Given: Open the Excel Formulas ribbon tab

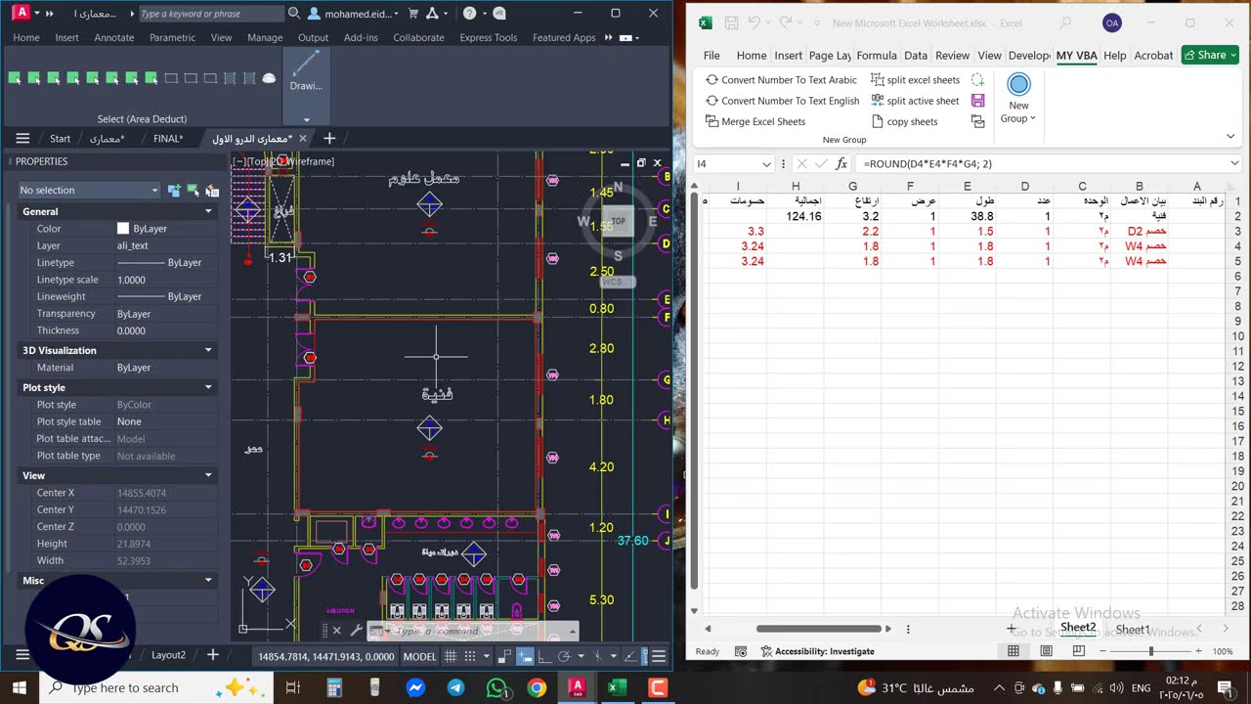Looking at the screenshot, I should [876, 56].
